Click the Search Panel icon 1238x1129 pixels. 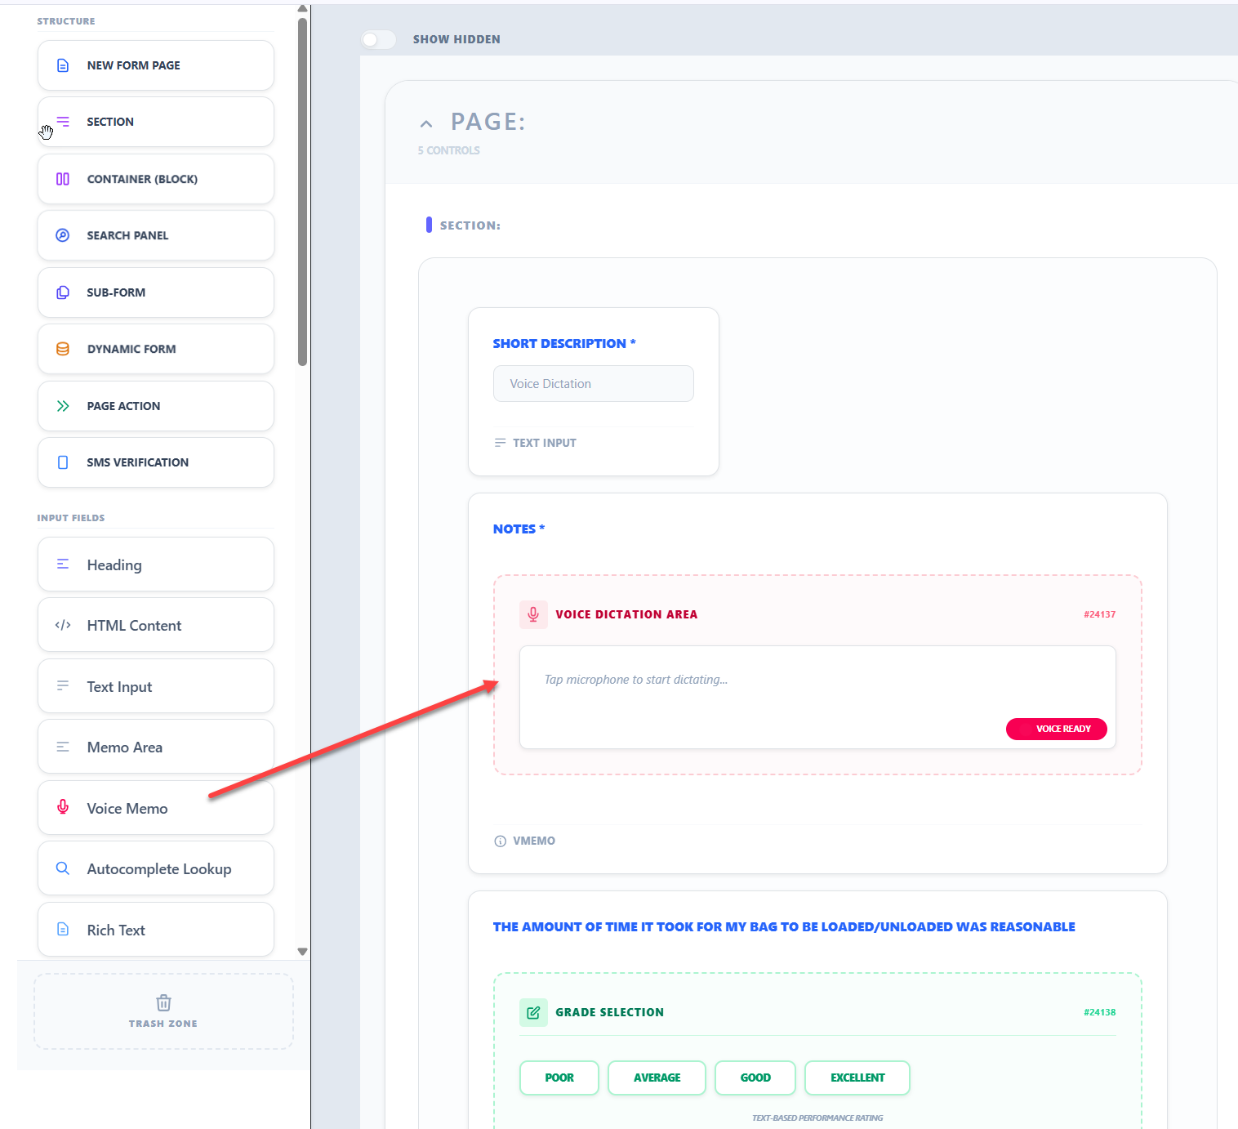tap(63, 235)
